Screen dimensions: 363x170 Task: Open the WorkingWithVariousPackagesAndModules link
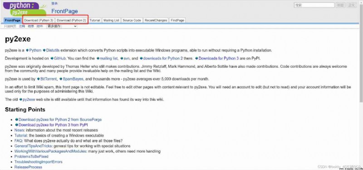pos(50,151)
